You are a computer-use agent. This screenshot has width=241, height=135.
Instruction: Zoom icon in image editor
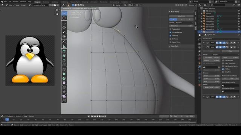click(x=57, y=10)
